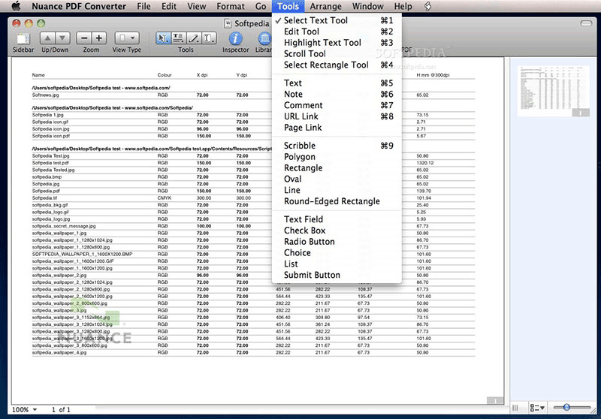Choose Polygon drawing tool
601x419 pixels.
pyautogui.click(x=337, y=157)
